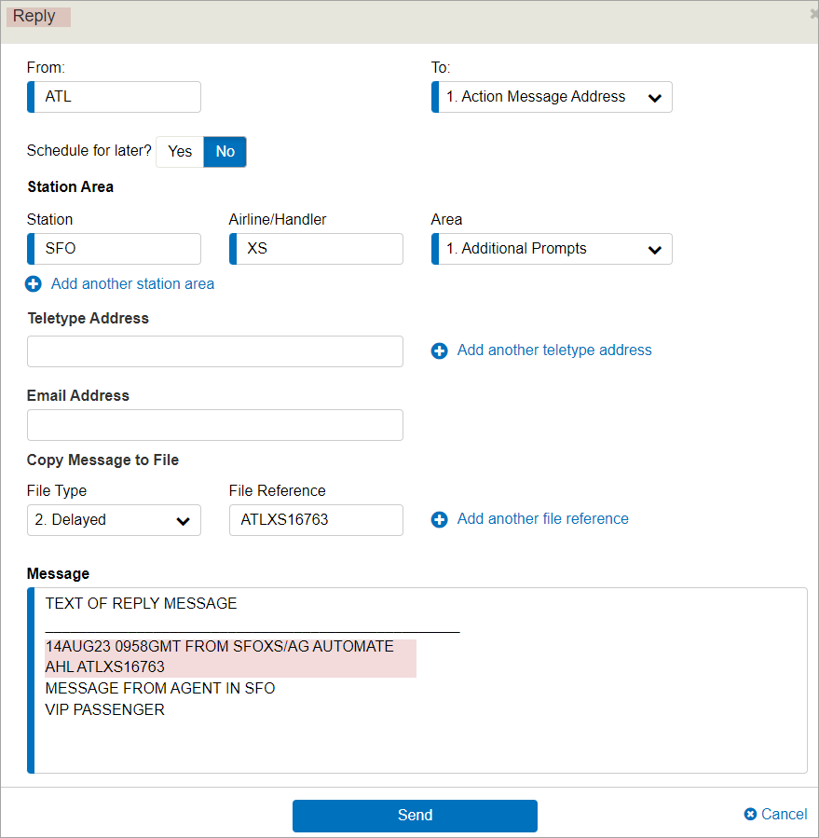Click the plus icon for another file reference
This screenshot has width=819, height=838.
coord(439,519)
